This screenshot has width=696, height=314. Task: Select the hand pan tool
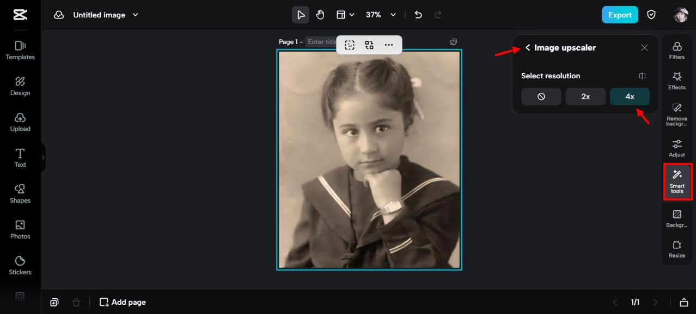click(320, 15)
